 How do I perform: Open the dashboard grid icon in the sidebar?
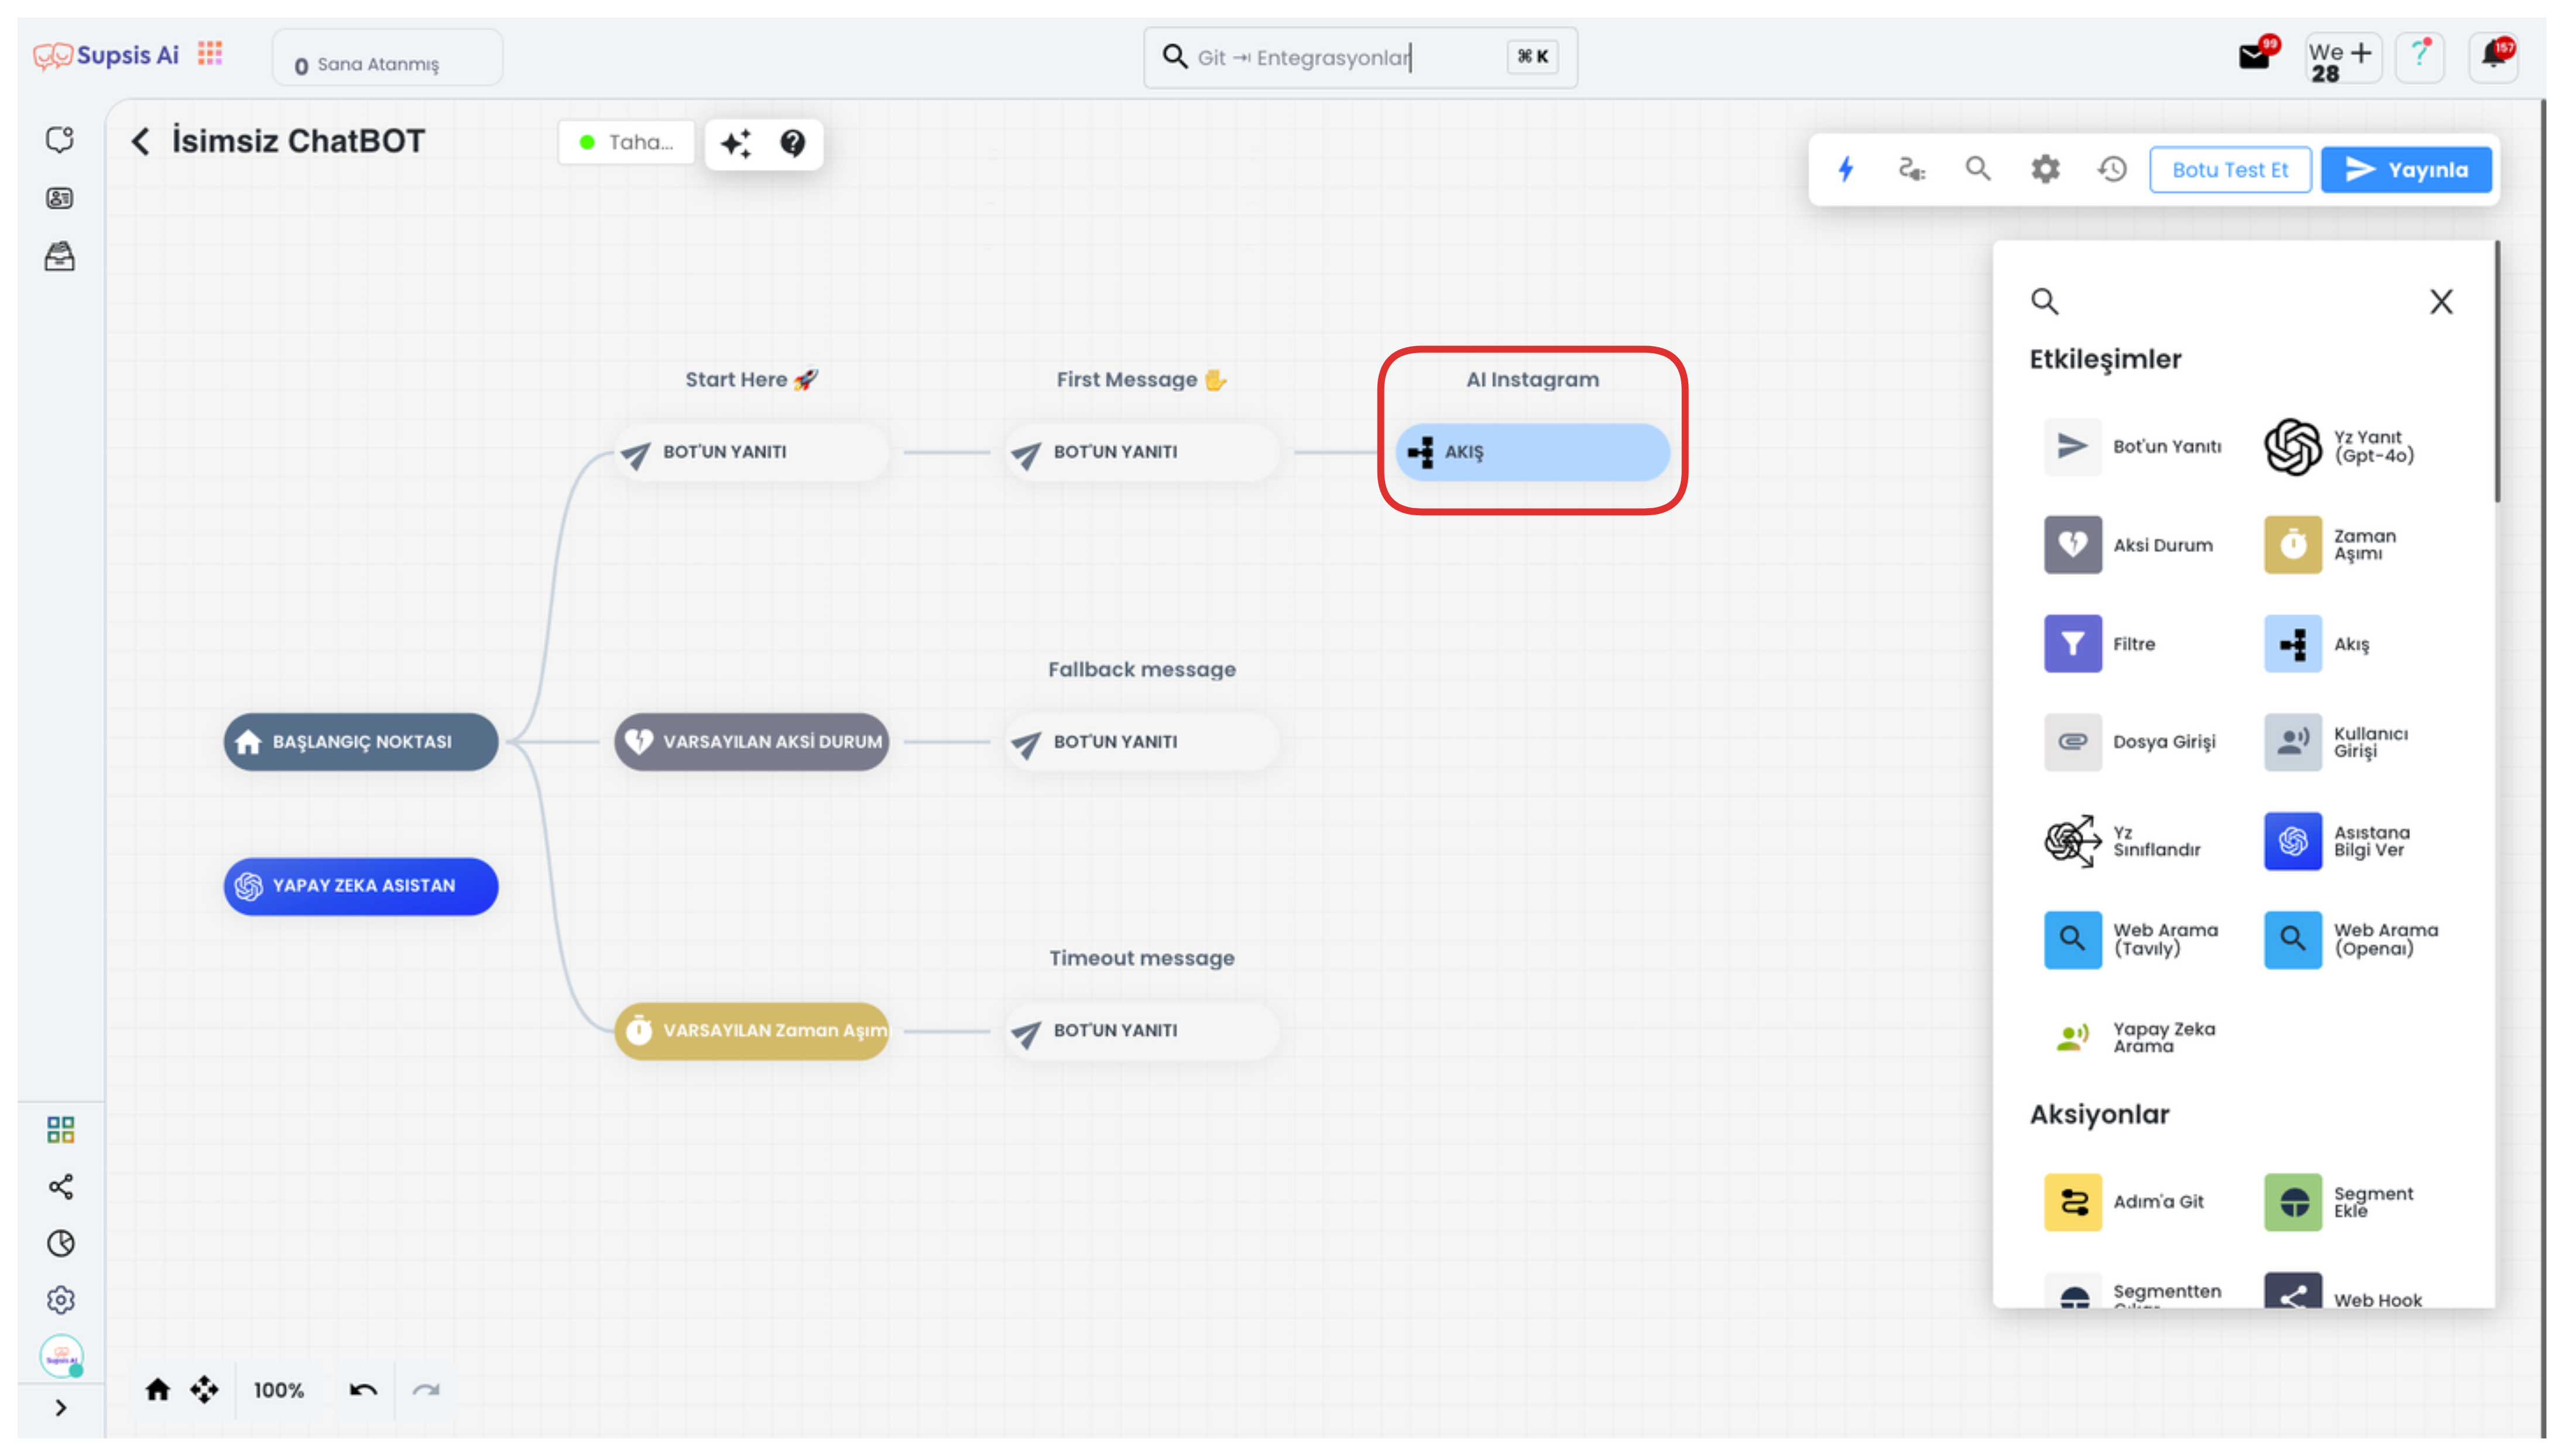point(60,1130)
